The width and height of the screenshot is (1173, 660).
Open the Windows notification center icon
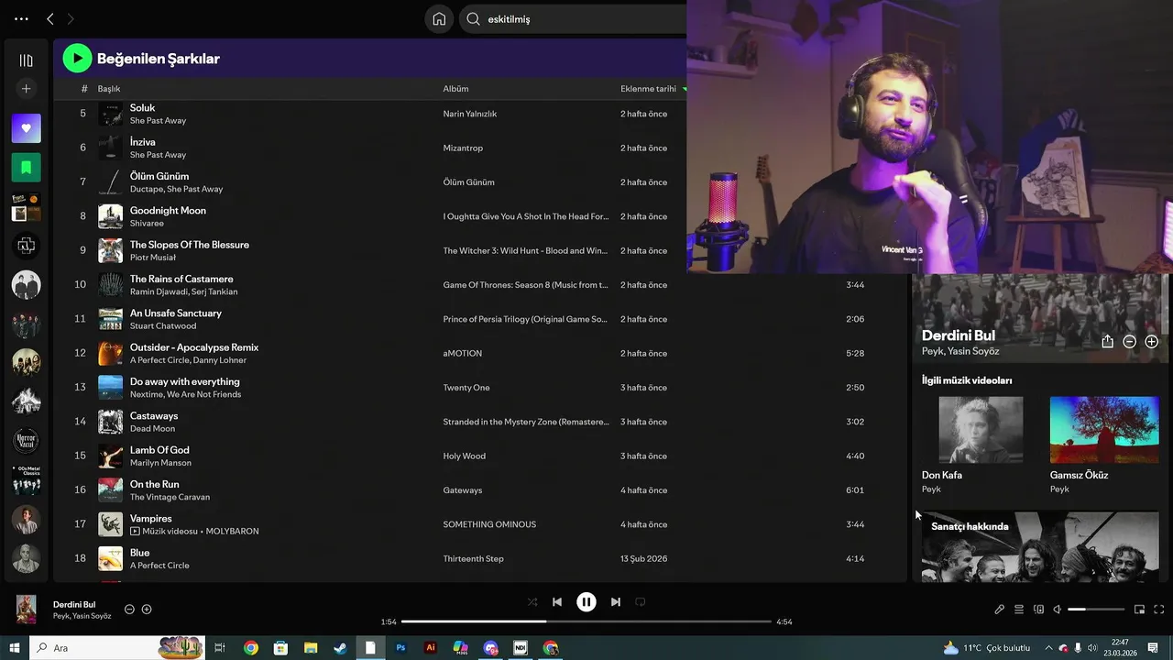click(1153, 648)
